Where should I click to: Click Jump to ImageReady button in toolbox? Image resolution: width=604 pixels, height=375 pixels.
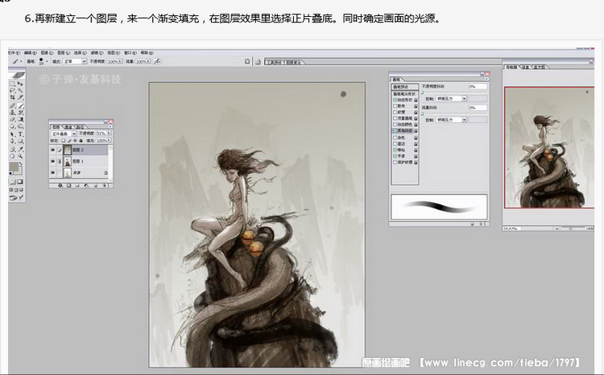tap(16, 197)
